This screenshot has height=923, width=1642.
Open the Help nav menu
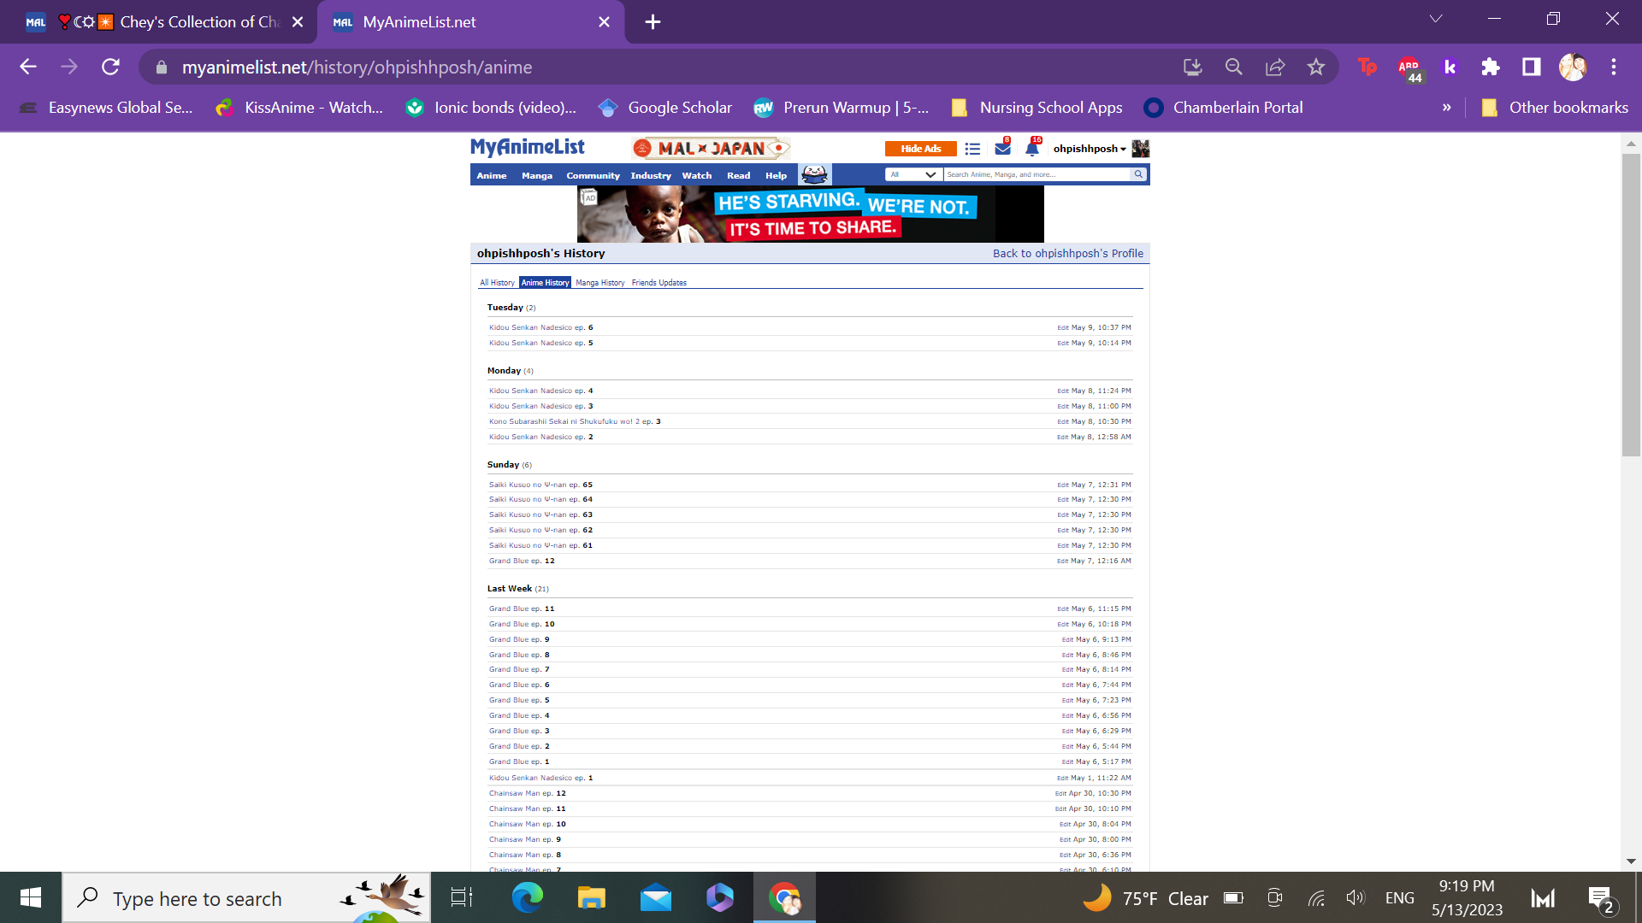coord(776,175)
